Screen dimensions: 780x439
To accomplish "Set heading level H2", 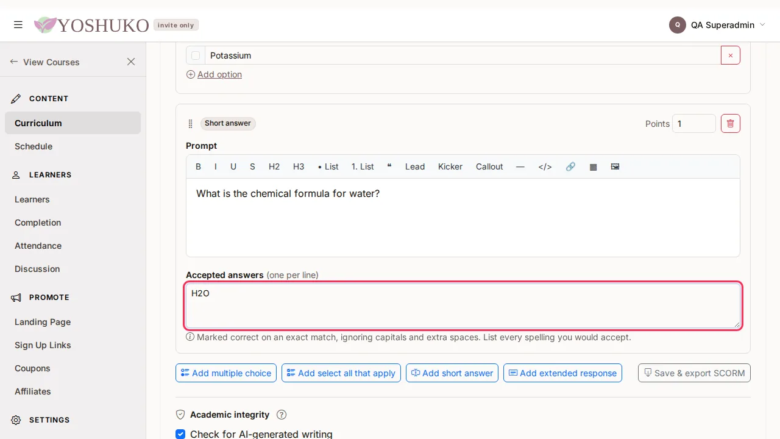I will coord(274,166).
